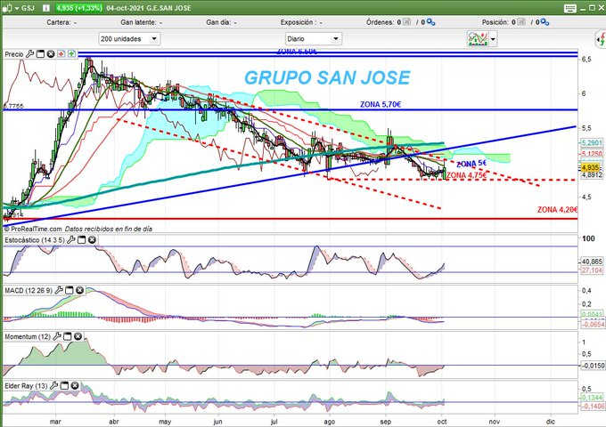Viewport: 606px width, 427px height.
Task: Click the info icon next to GSJ
Action: pyautogui.click(x=46, y=8)
